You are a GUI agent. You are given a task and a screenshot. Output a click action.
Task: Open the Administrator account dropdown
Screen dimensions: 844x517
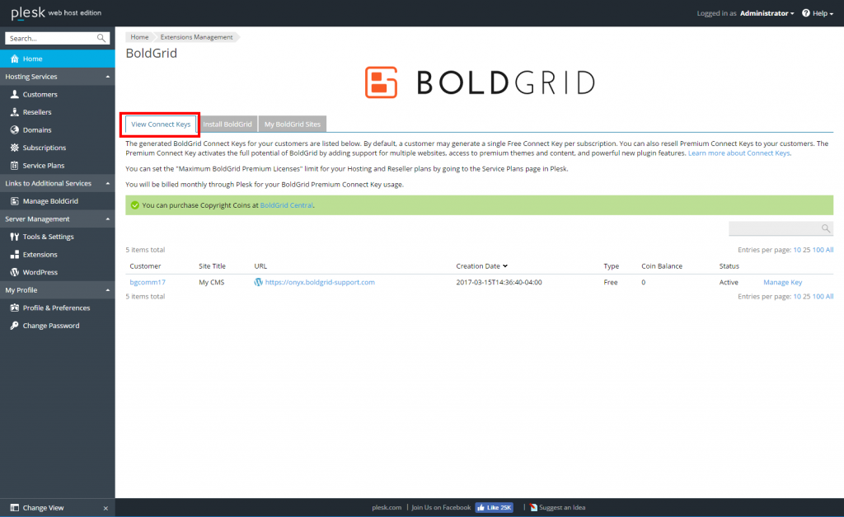coord(767,13)
